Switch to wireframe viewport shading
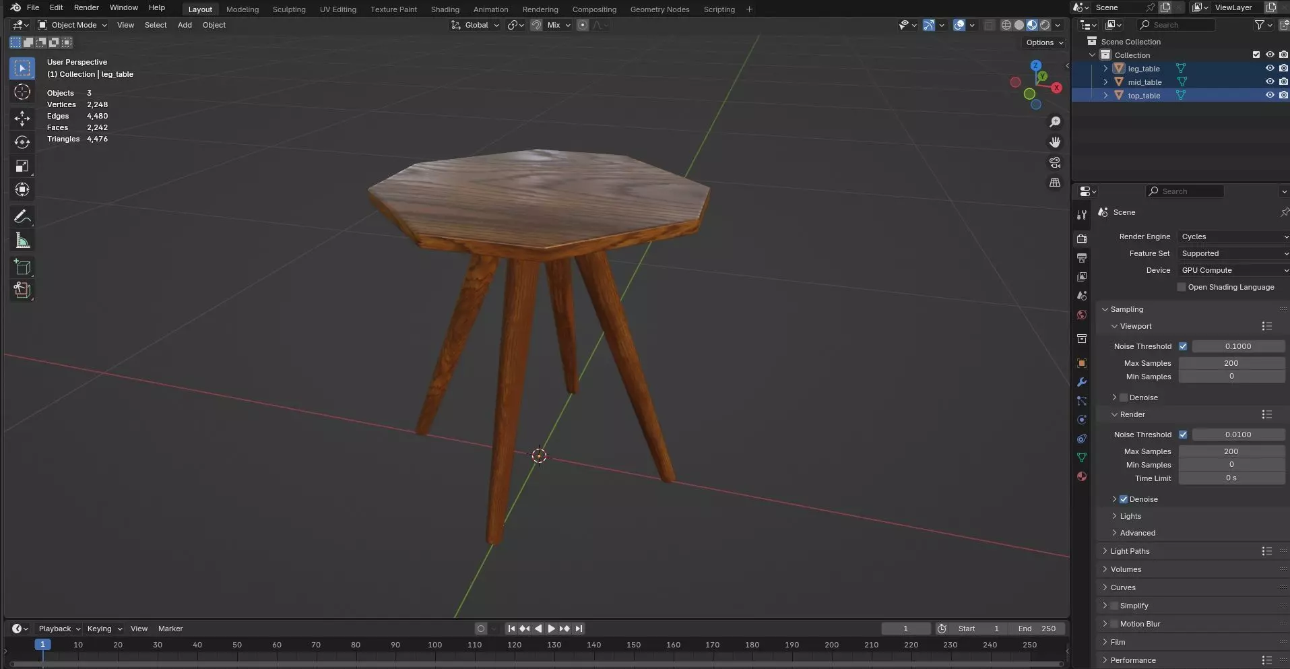 pos(1006,25)
